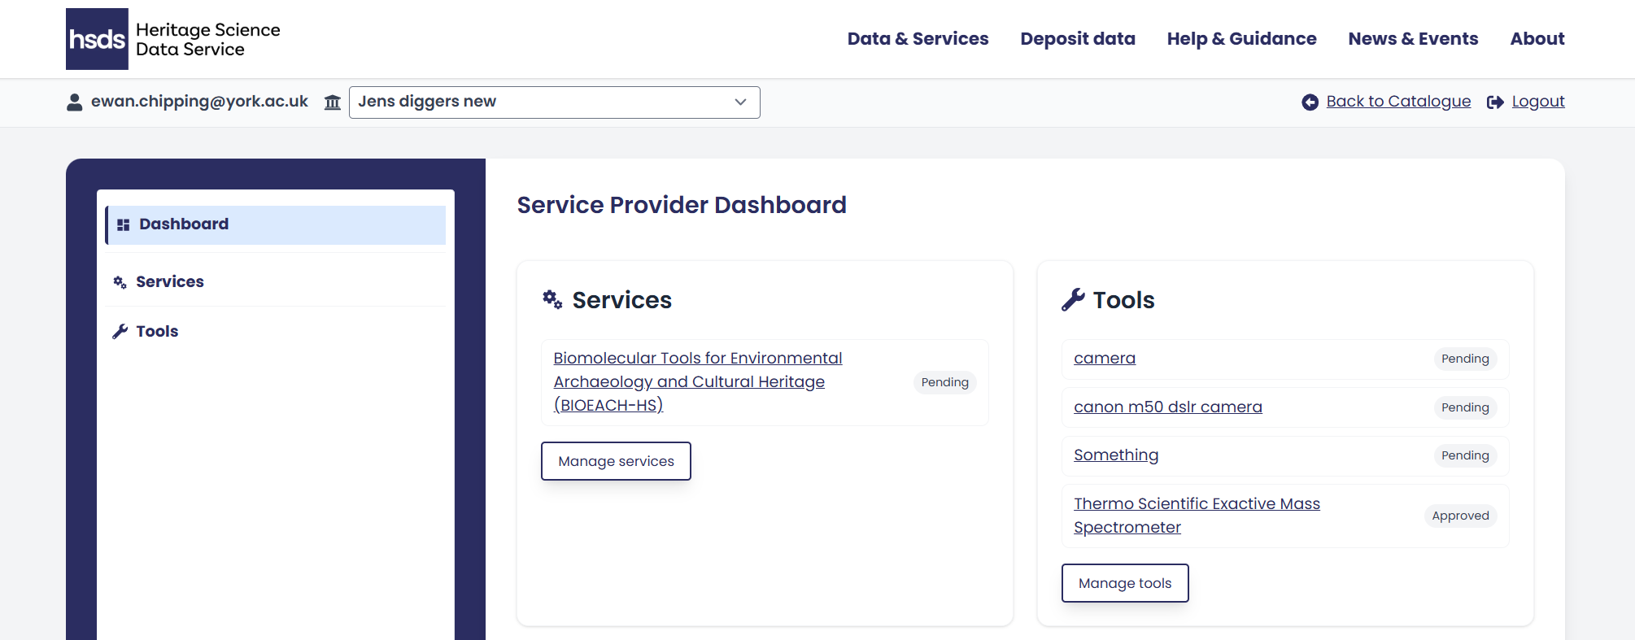Click the Pending badge on BIOEACH-HS service
Image resolution: width=1635 pixels, height=640 pixels.
coord(945,382)
